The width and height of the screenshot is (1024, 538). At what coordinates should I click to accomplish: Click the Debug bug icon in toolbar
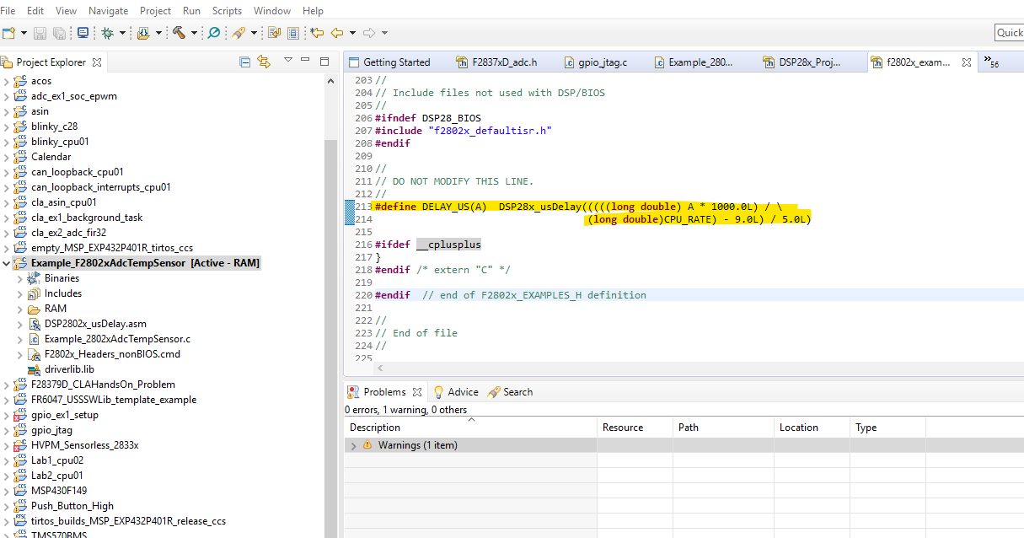click(x=107, y=33)
